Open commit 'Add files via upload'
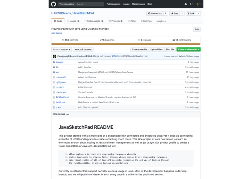 [x=88, y=107]
